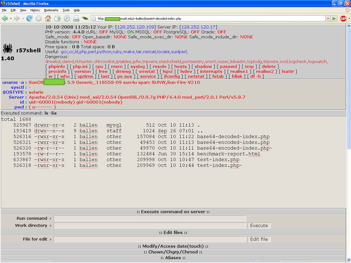Click the scrollbar down arrow
The image size is (351, 263).
(348, 260)
